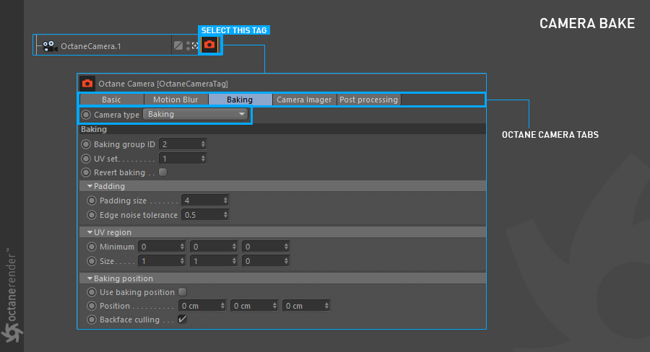This screenshot has height=352, width=650.
Task: Toggle the visibility dots for OctaneCamera.1
Action: click(x=188, y=45)
